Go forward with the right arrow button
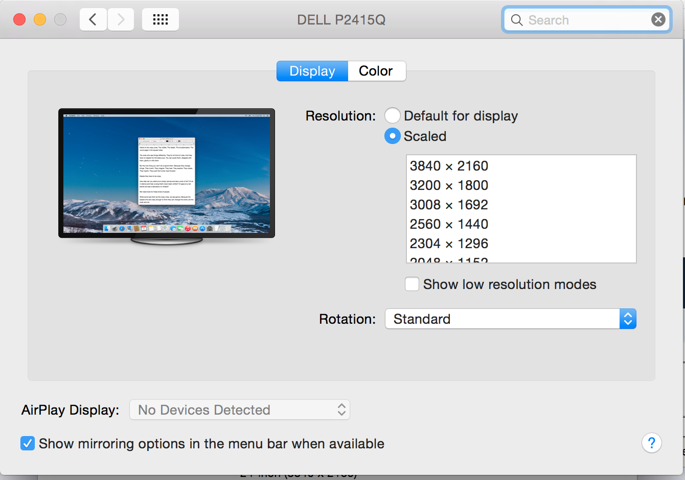The width and height of the screenshot is (685, 480). point(121,20)
